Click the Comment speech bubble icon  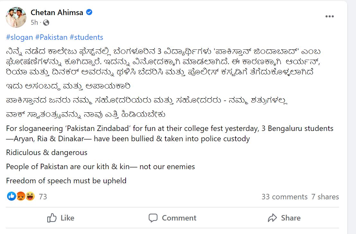pos(154,218)
